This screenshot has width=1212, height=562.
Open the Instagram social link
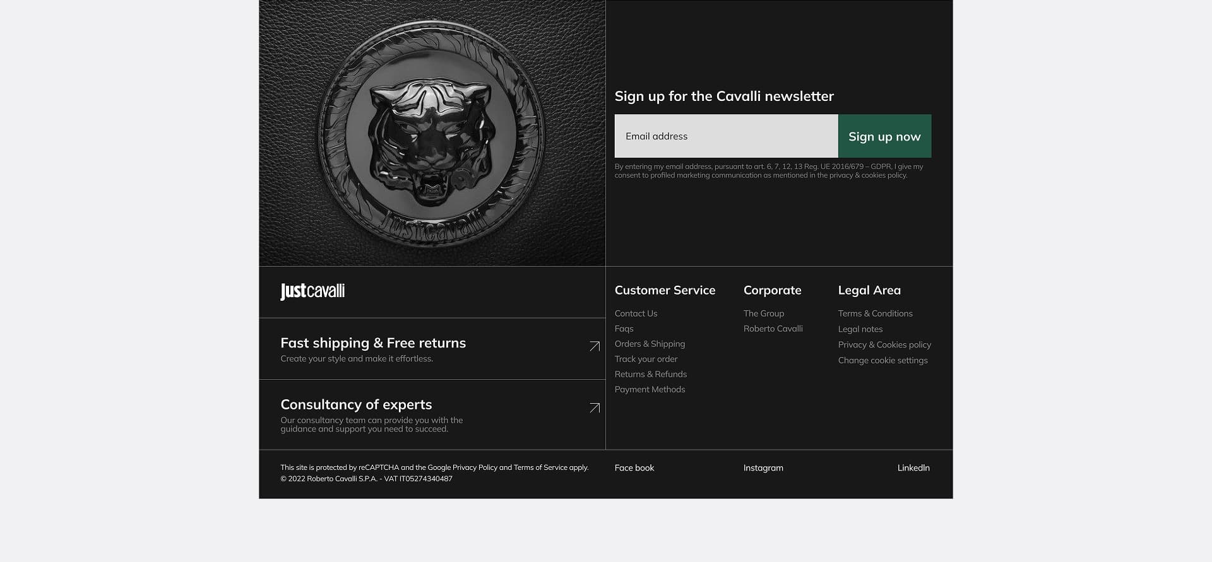coord(763,468)
